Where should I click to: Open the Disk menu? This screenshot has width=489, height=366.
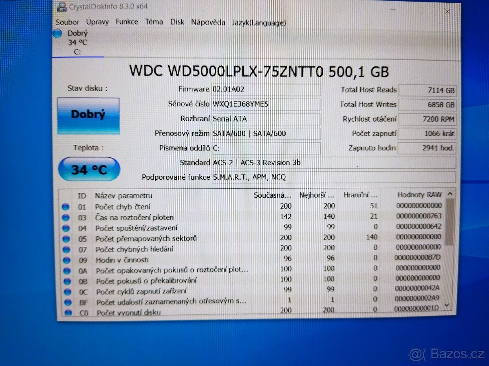[177, 22]
